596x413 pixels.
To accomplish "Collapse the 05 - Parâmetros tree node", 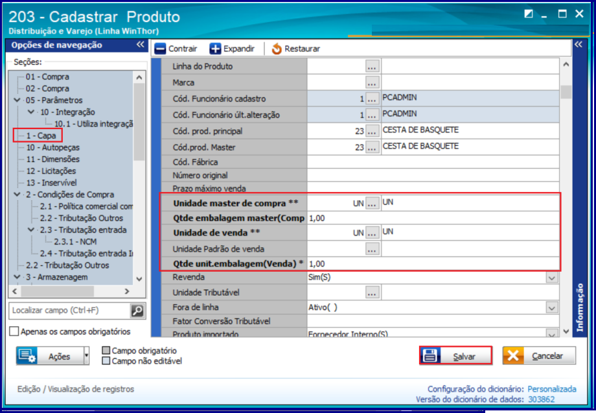I will pos(17,100).
